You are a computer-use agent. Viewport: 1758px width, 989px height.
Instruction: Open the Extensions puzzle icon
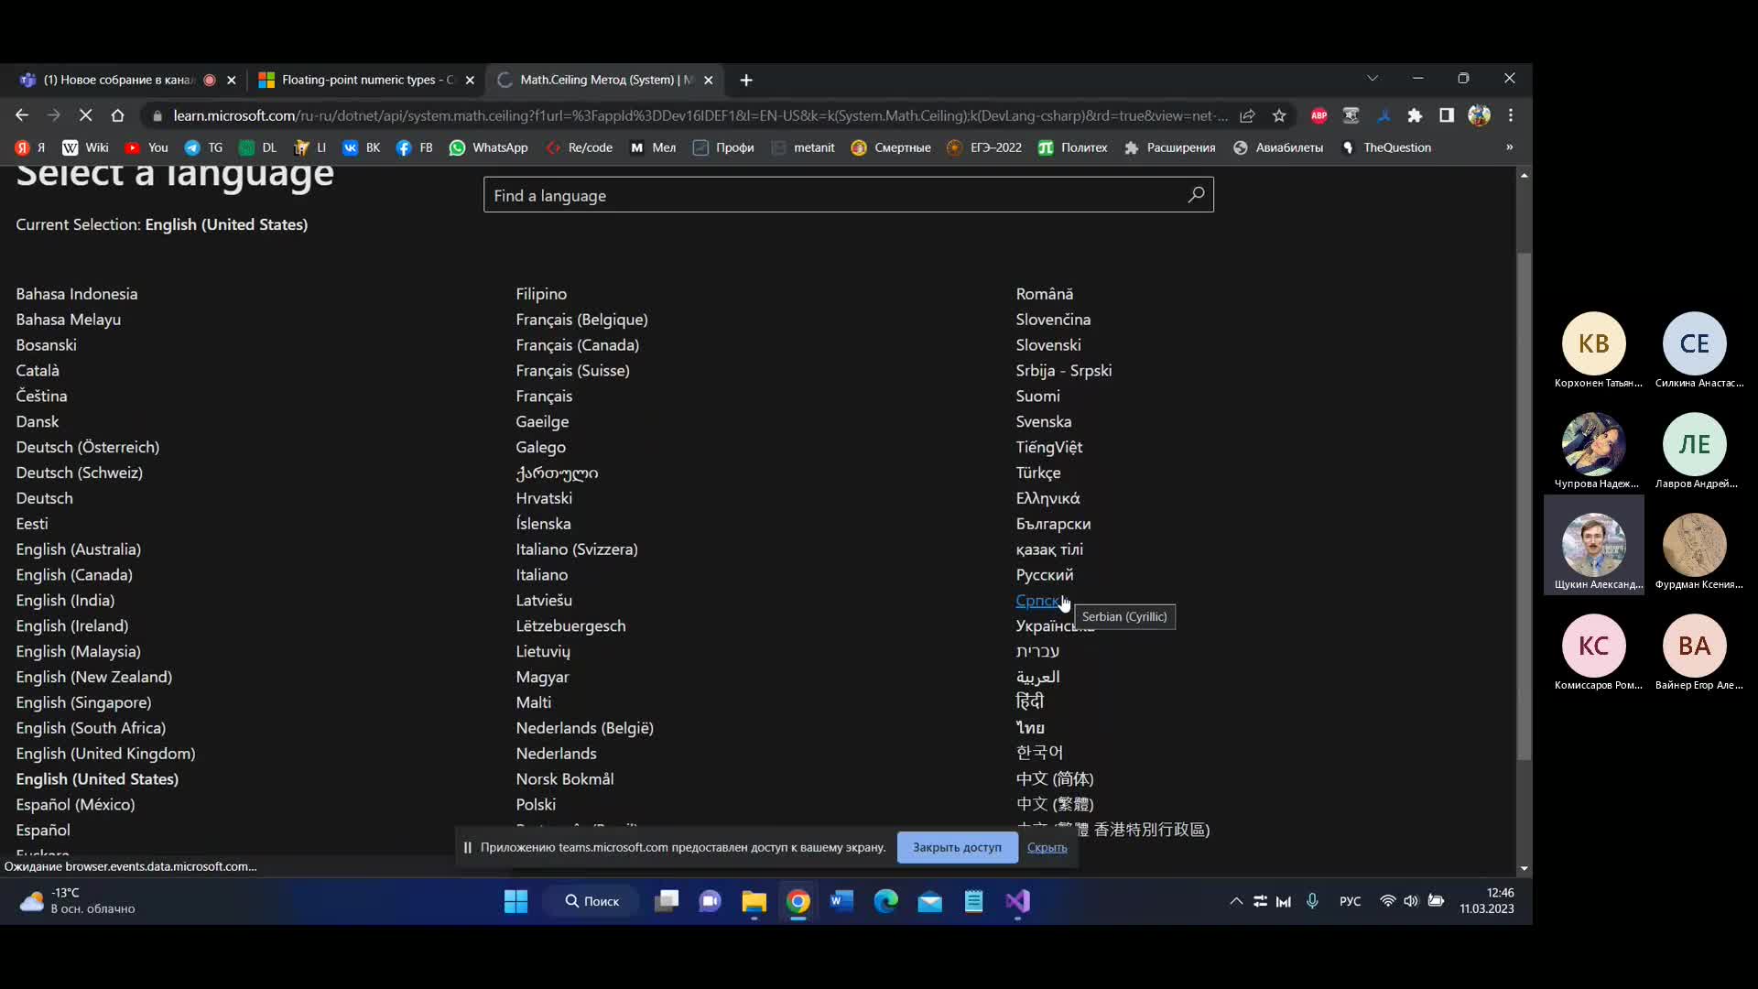1415,115
